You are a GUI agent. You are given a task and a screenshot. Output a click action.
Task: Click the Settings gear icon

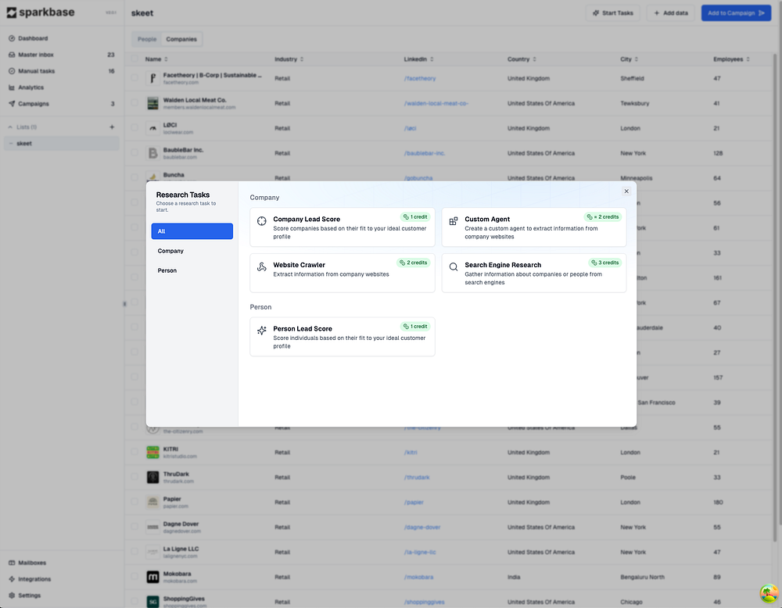click(12, 595)
